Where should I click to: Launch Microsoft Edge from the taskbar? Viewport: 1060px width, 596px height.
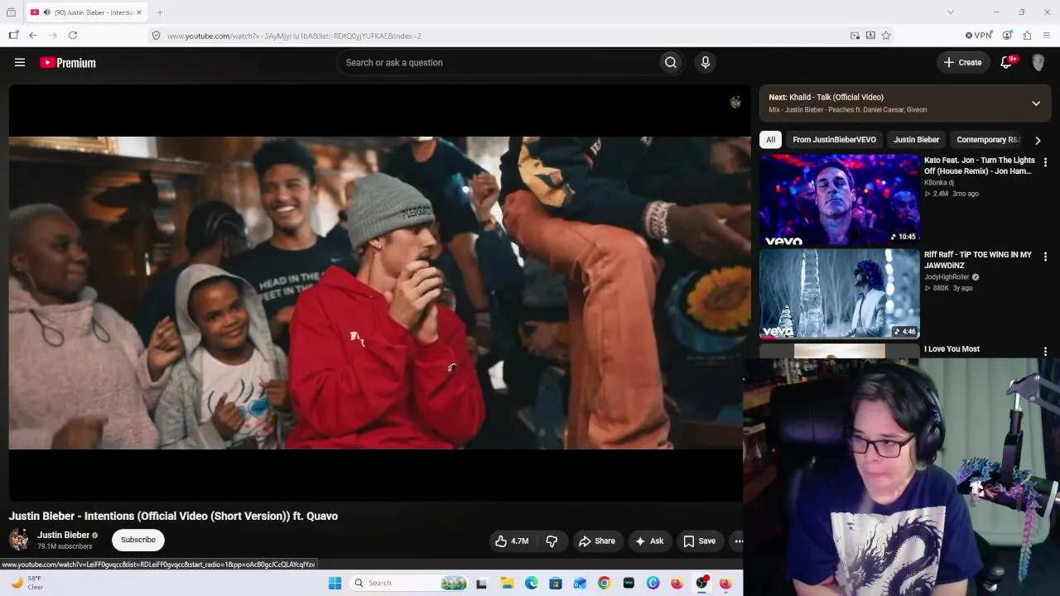coord(531,583)
